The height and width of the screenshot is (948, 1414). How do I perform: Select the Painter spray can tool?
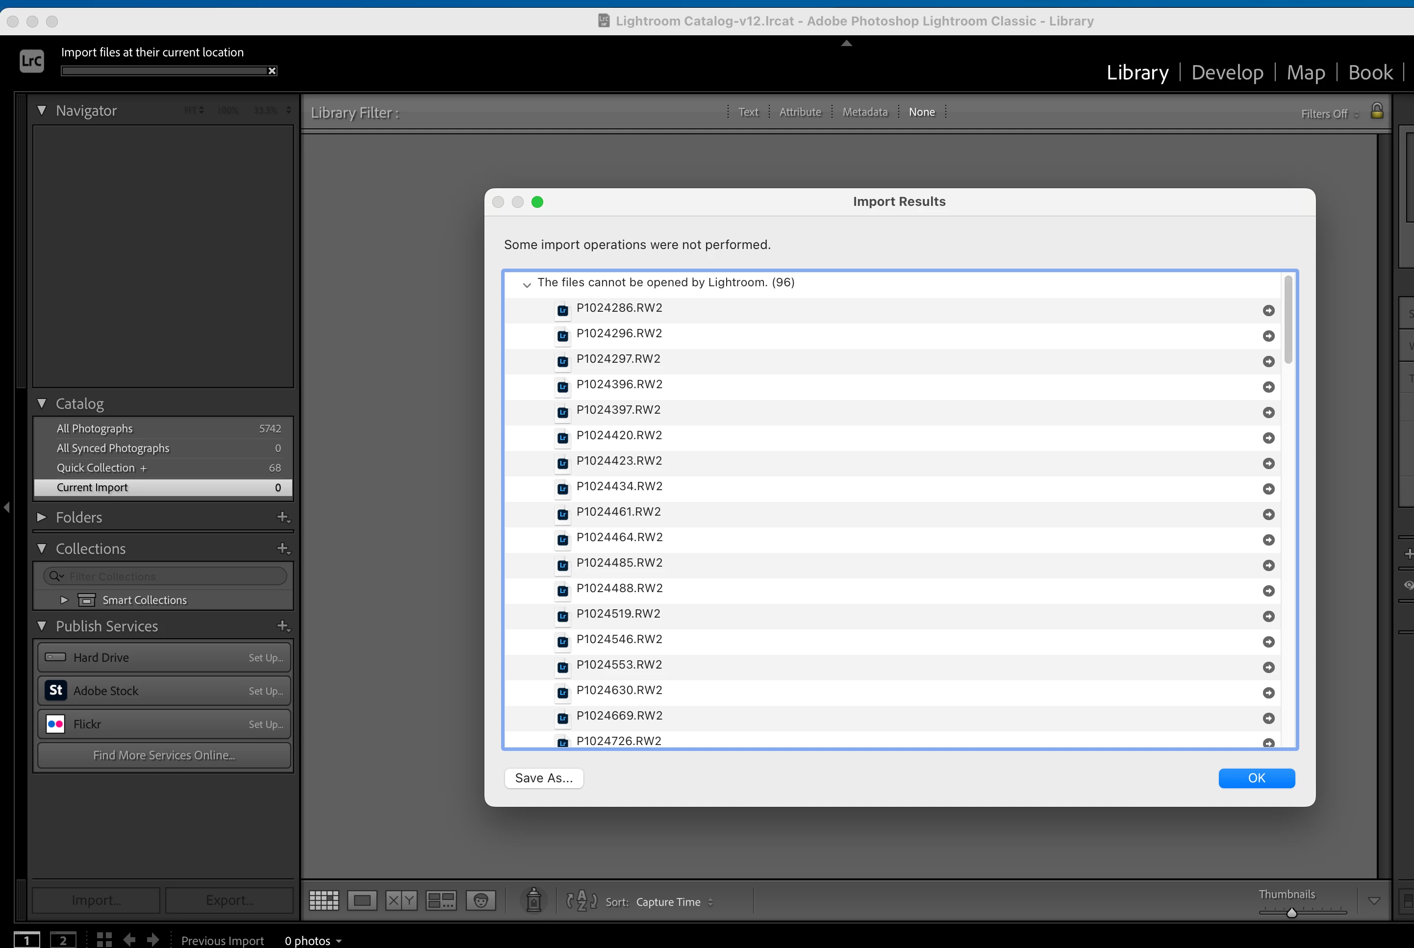tap(533, 901)
